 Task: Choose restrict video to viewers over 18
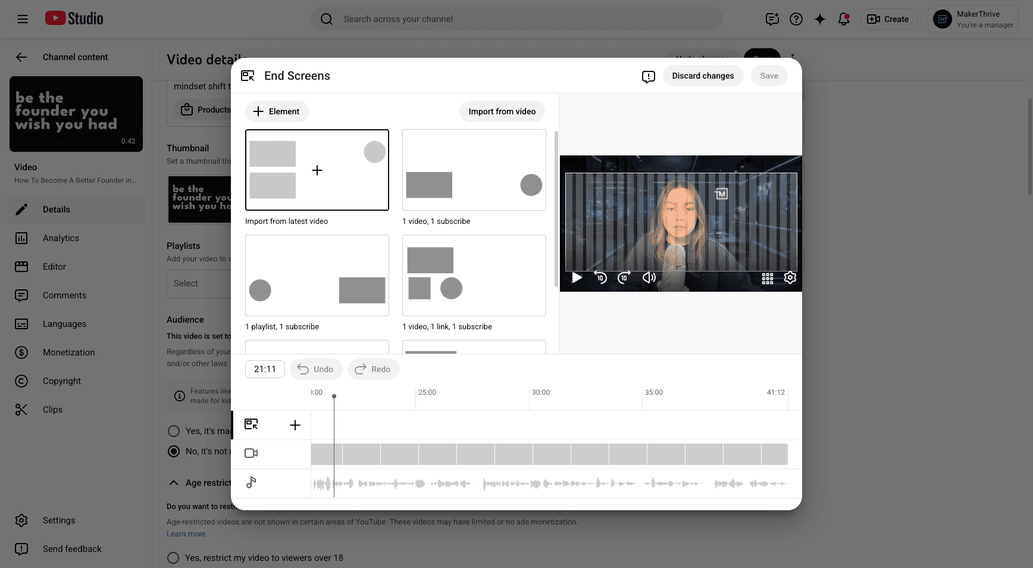tap(173, 558)
